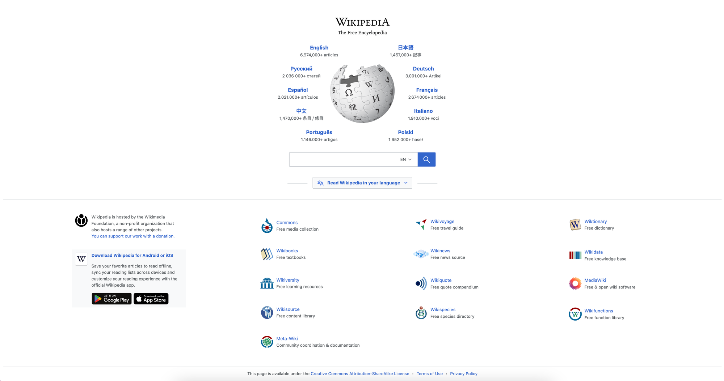Click 'The Free Encyclopedia' tagline
This screenshot has height=381, width=724.
tap(362, 33)
